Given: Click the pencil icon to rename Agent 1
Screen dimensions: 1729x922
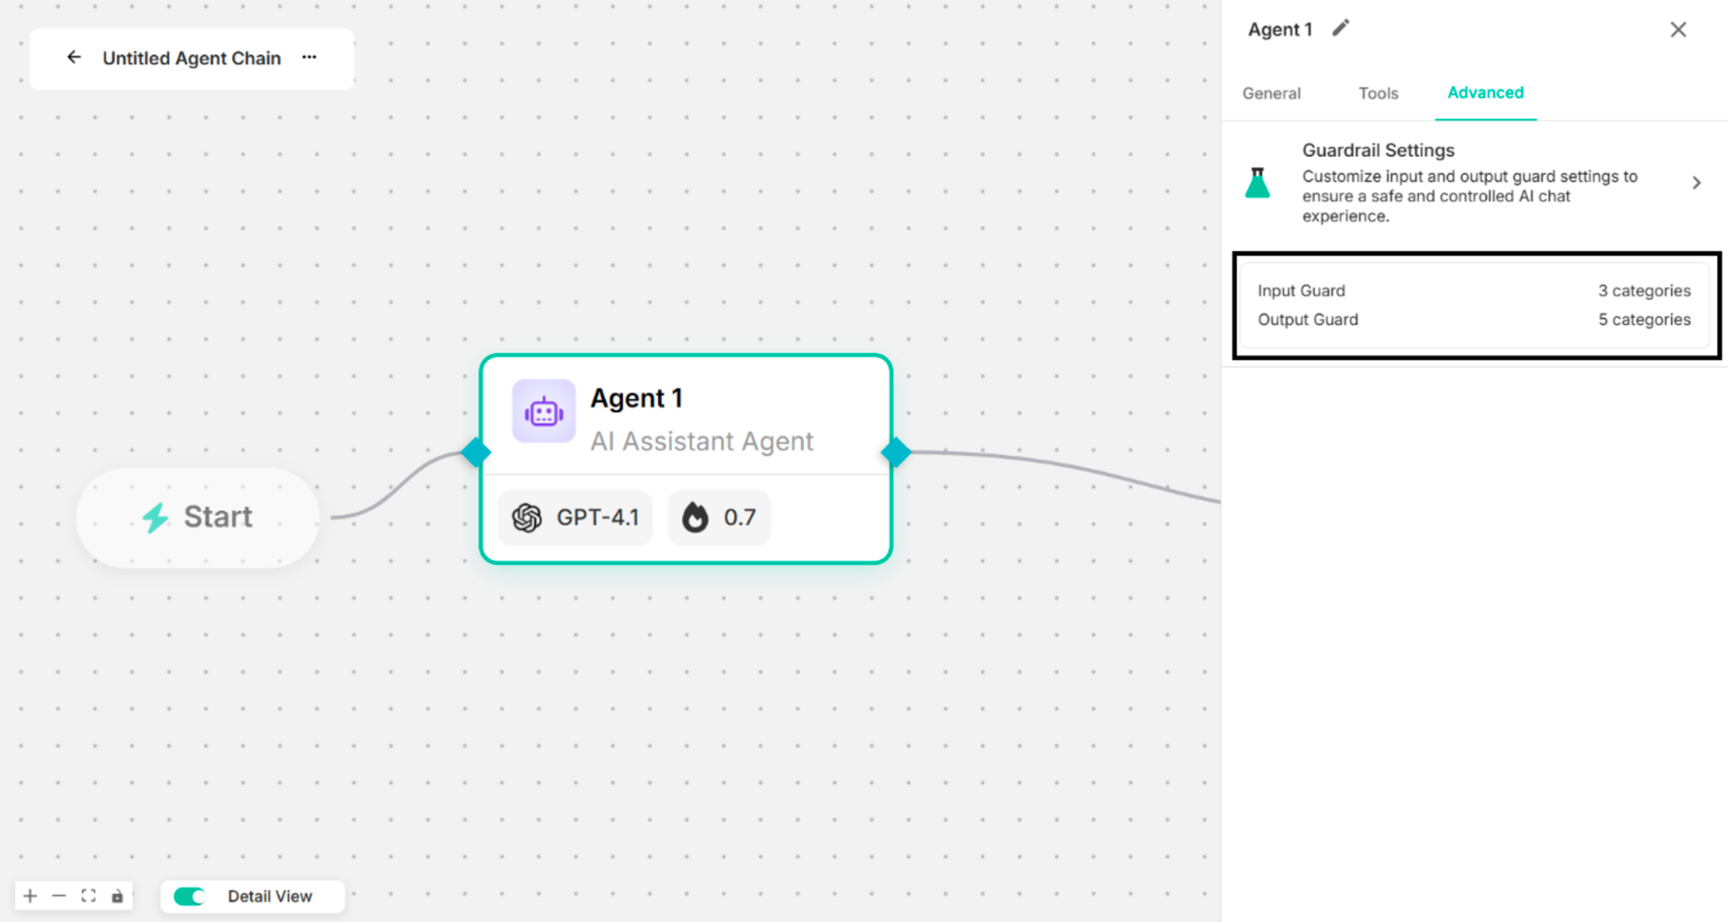Looking at the screenshot, I should tap(1341, 28).
